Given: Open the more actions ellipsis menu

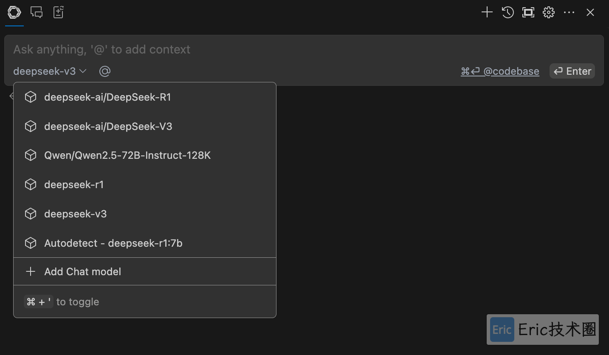Looking at the screenshot, I should 569,13.
